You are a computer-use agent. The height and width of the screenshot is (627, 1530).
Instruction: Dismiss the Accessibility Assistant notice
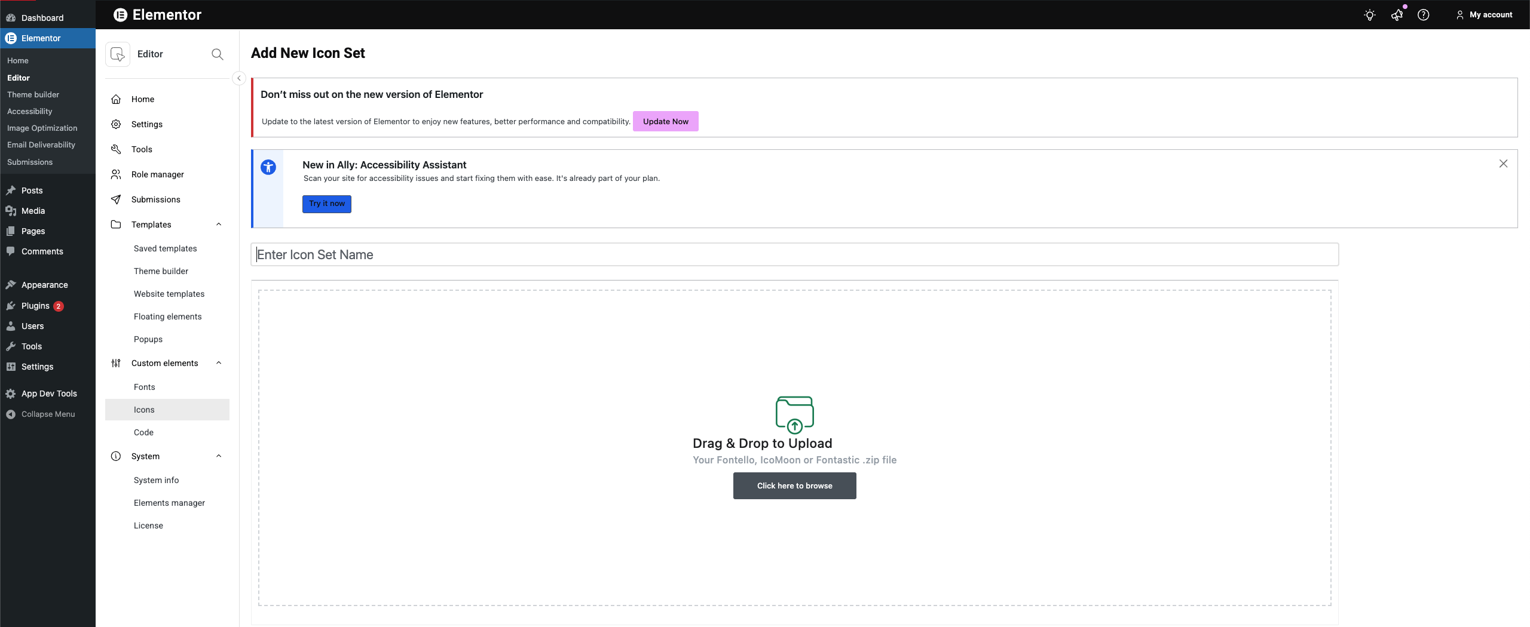click(x=1503, y=164)
